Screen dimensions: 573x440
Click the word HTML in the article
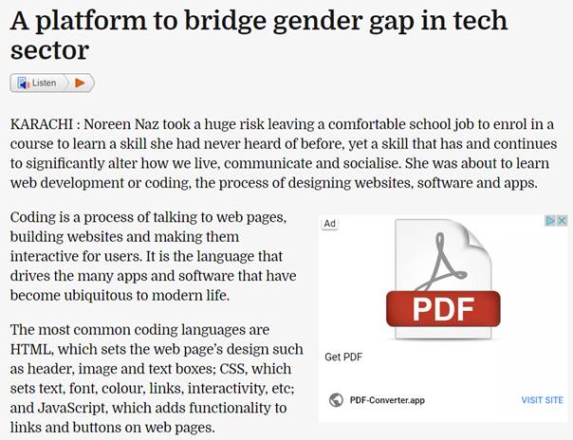pyautogui.click(x=32, y=350)
